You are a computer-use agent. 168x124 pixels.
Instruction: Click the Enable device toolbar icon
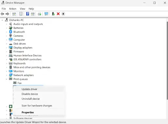(53, 14)
